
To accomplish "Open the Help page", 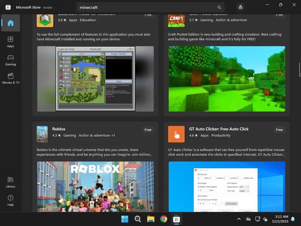I will click(x=11, y=201).
